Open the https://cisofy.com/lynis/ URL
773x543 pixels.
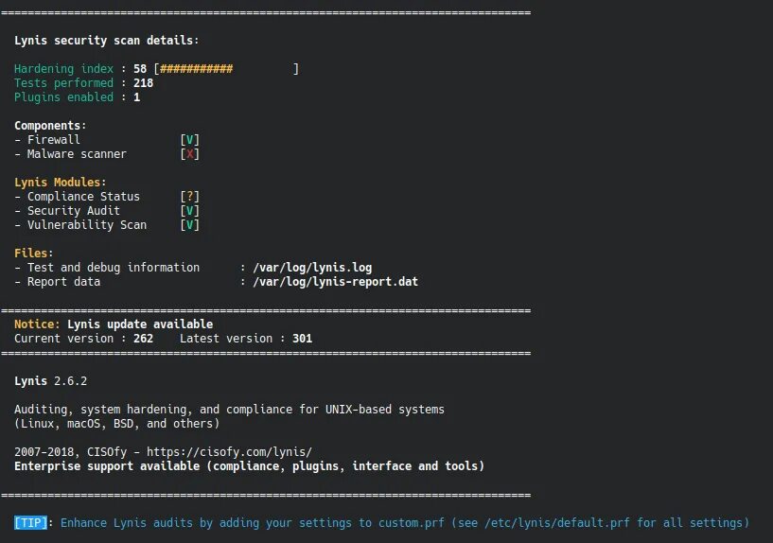(x=229, y=452)
